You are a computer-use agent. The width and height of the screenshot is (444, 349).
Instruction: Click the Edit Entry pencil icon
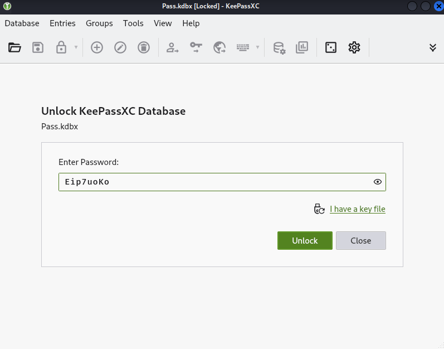tap(120, 47)
